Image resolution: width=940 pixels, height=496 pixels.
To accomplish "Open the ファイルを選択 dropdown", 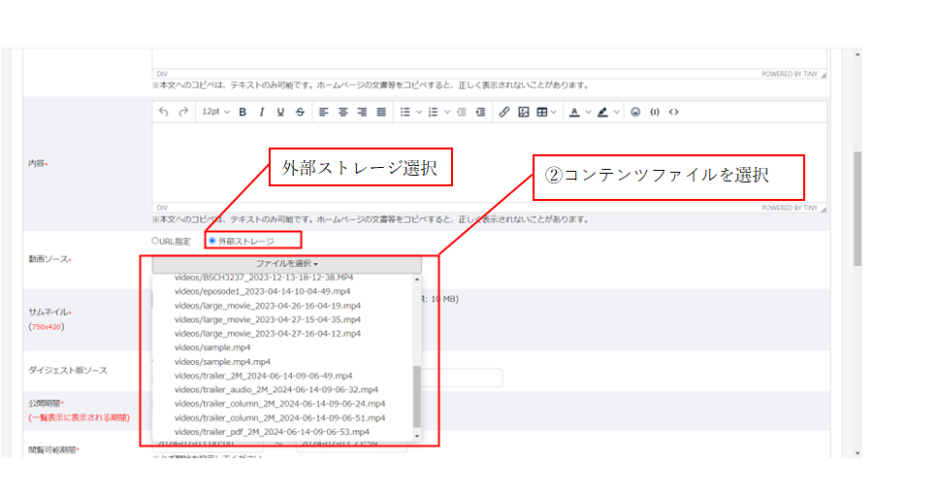I will 286,264.
